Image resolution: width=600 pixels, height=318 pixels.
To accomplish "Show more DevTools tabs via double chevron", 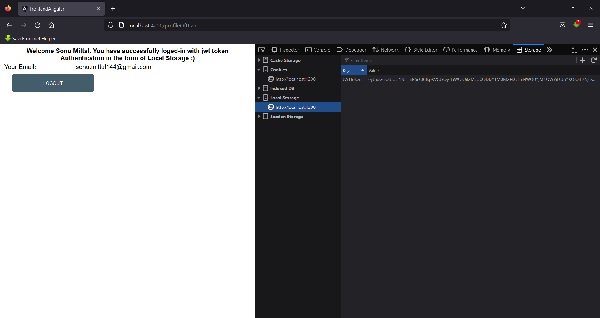I will [550, 50].
